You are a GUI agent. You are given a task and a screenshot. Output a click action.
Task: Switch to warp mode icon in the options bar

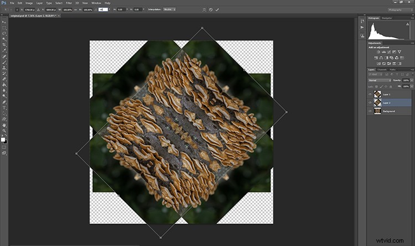[204, 9]
